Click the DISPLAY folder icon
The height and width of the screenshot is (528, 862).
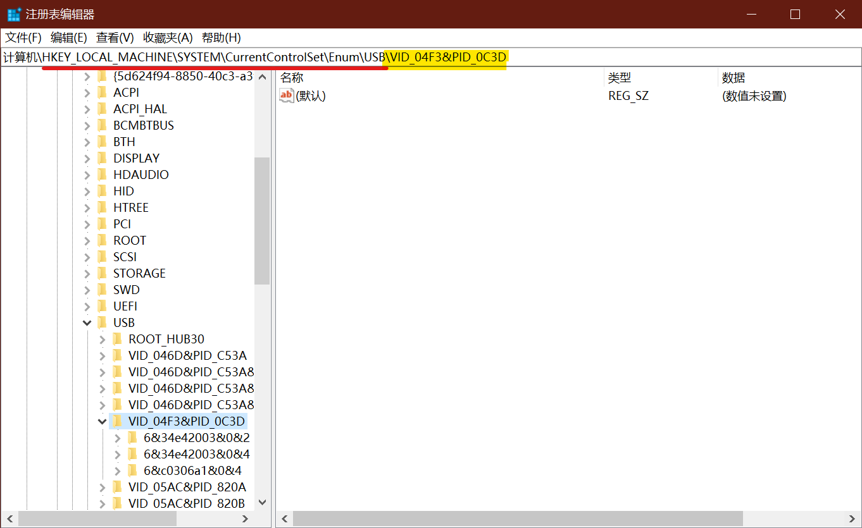tap(103, 158)
